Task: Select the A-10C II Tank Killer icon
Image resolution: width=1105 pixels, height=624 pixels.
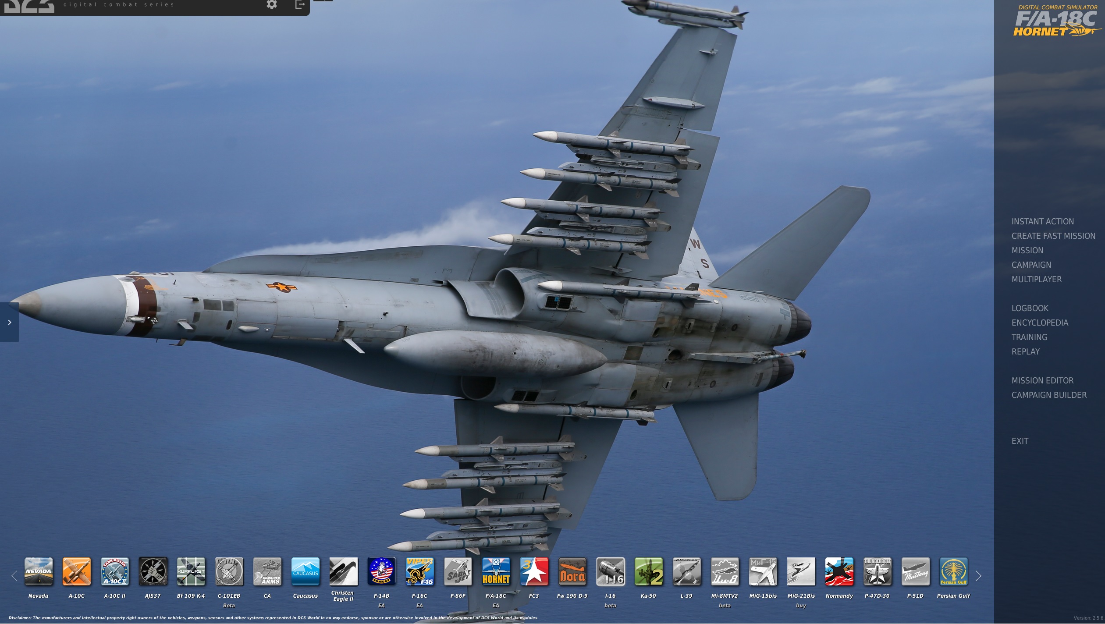Action: click(114, 571)
